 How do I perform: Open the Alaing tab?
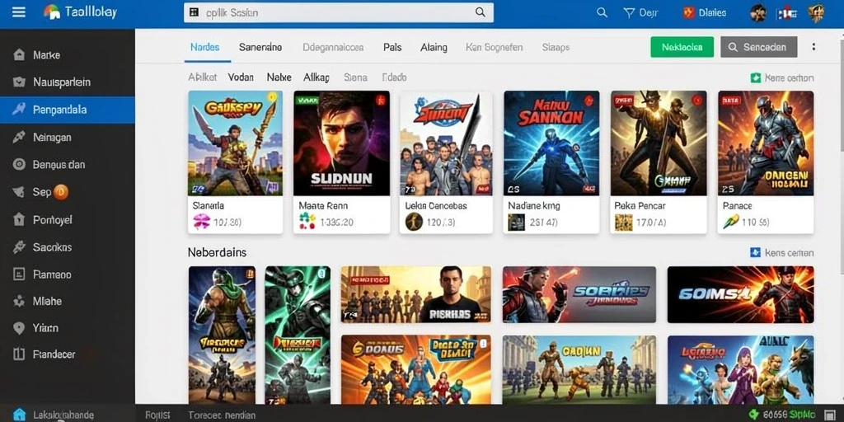click(x=434, y=47)
